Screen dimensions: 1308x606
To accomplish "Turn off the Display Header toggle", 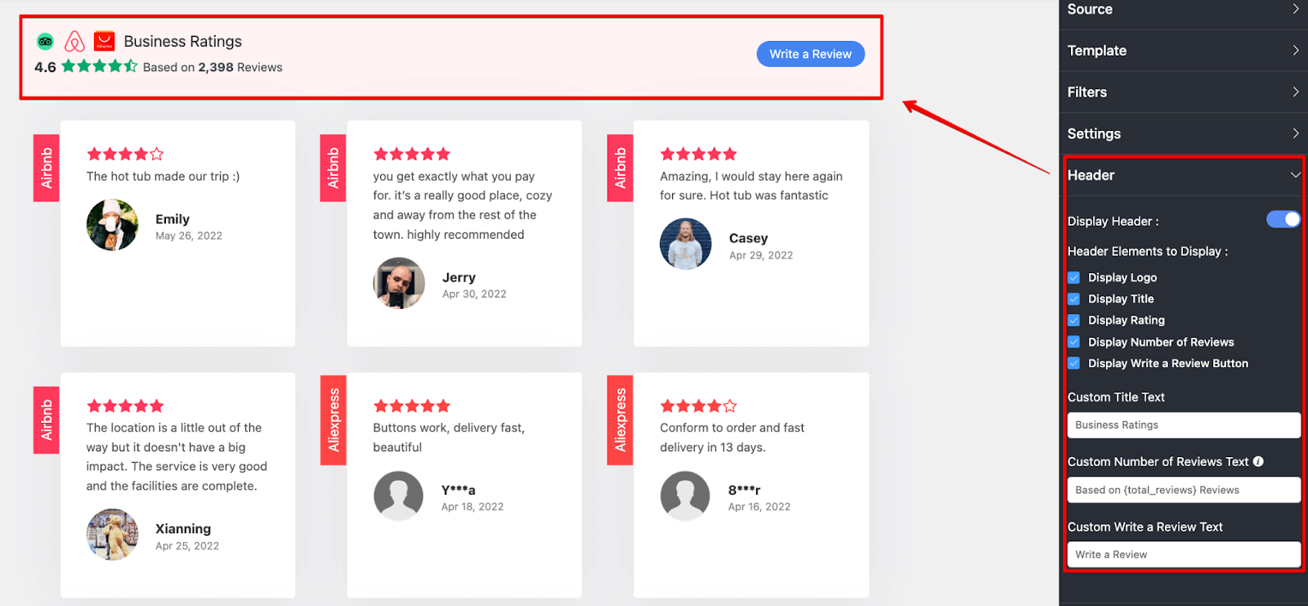I will (x=1283, y=219).
